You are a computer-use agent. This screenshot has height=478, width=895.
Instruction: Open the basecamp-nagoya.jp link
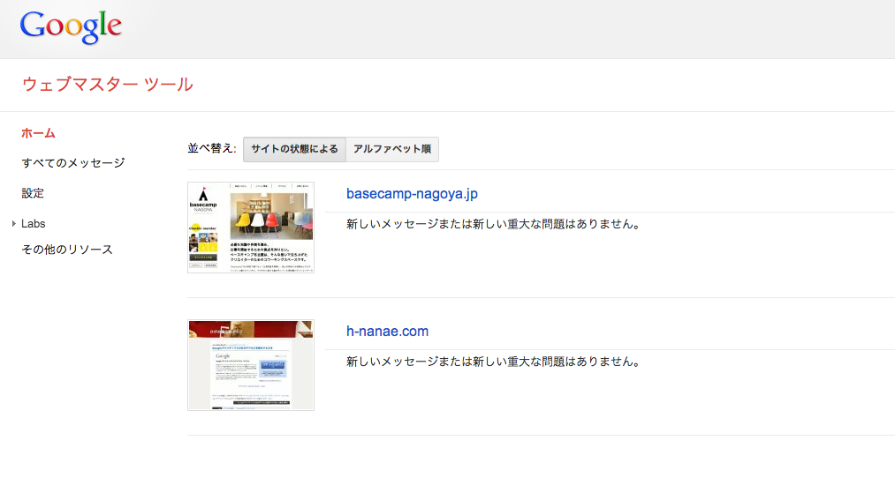[x=412, y=194]
